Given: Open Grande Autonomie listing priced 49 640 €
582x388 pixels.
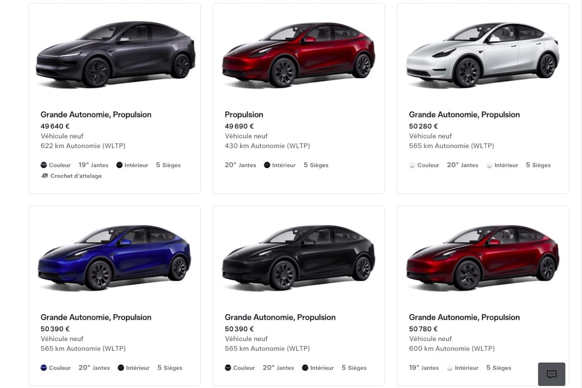Looking at the screenshot, I should [96, 115].
